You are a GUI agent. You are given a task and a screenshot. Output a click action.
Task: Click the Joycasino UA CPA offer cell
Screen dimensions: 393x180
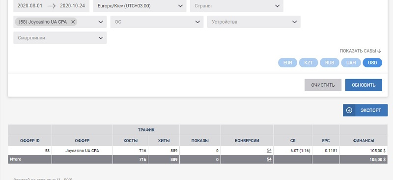(82, 151)
